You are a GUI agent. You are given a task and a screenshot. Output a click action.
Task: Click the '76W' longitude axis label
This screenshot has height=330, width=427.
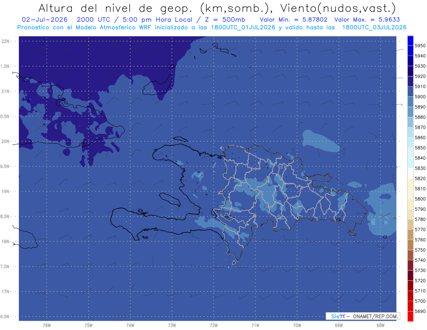tap(47, 325)
